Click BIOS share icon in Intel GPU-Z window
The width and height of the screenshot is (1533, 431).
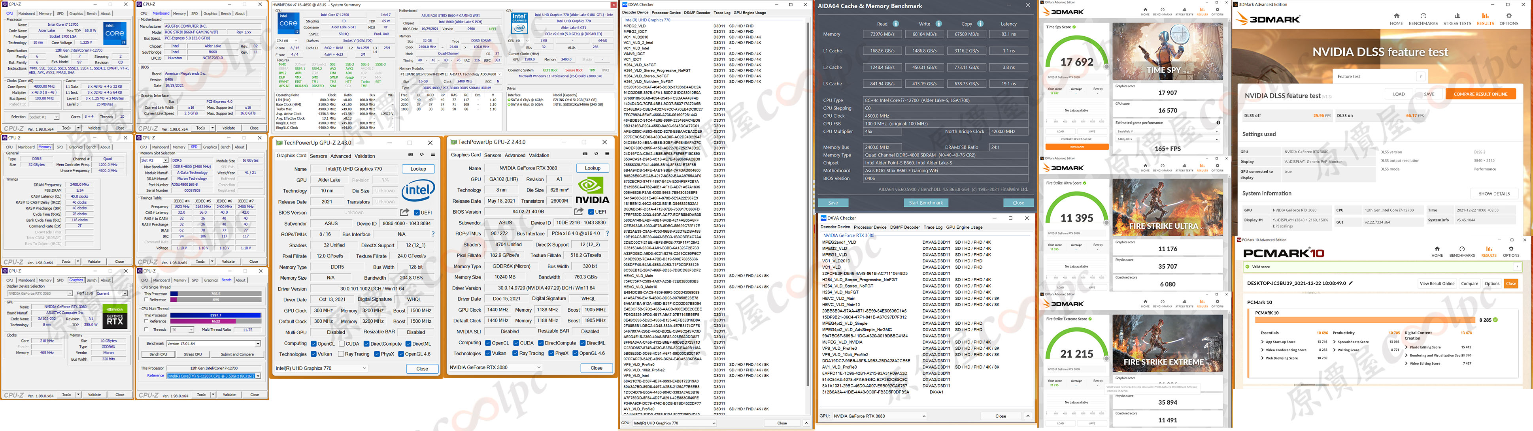(x=404, y=212)
